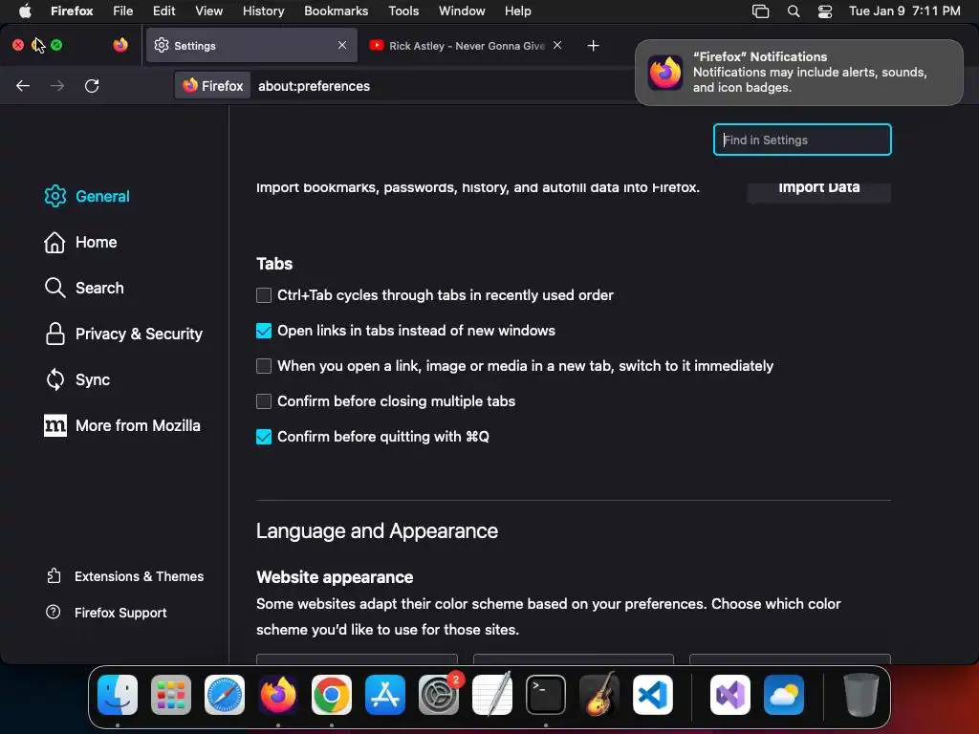
Task: Open GarageBand from the Dock
Action: click(x=599, y=695)
